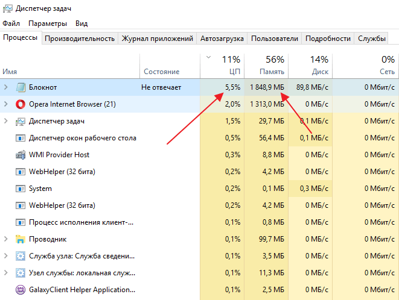
Task: Open the Службы tab
Action: pyautogui.click(x=372, y=39)
